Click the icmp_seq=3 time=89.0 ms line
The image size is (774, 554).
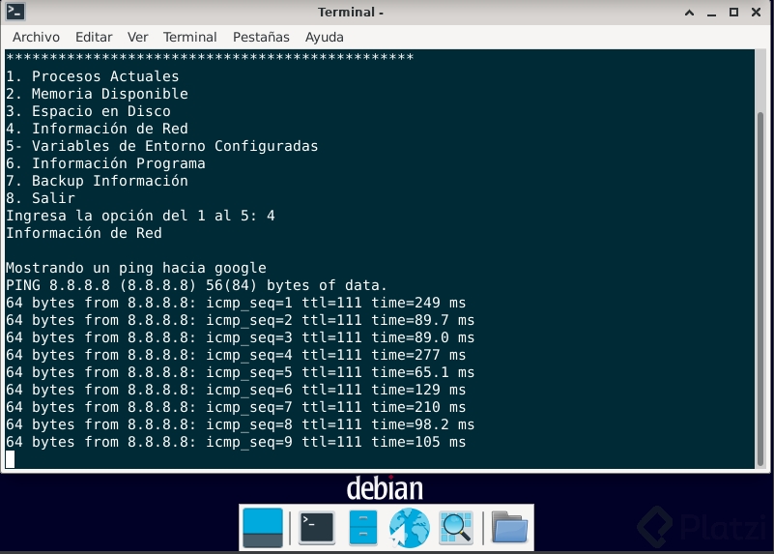pos(241,337)
